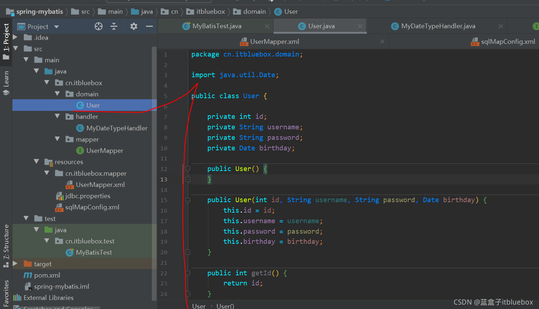Select cn.itbluebox.test package
539x309 pixels.
click(x=85, y=241)
